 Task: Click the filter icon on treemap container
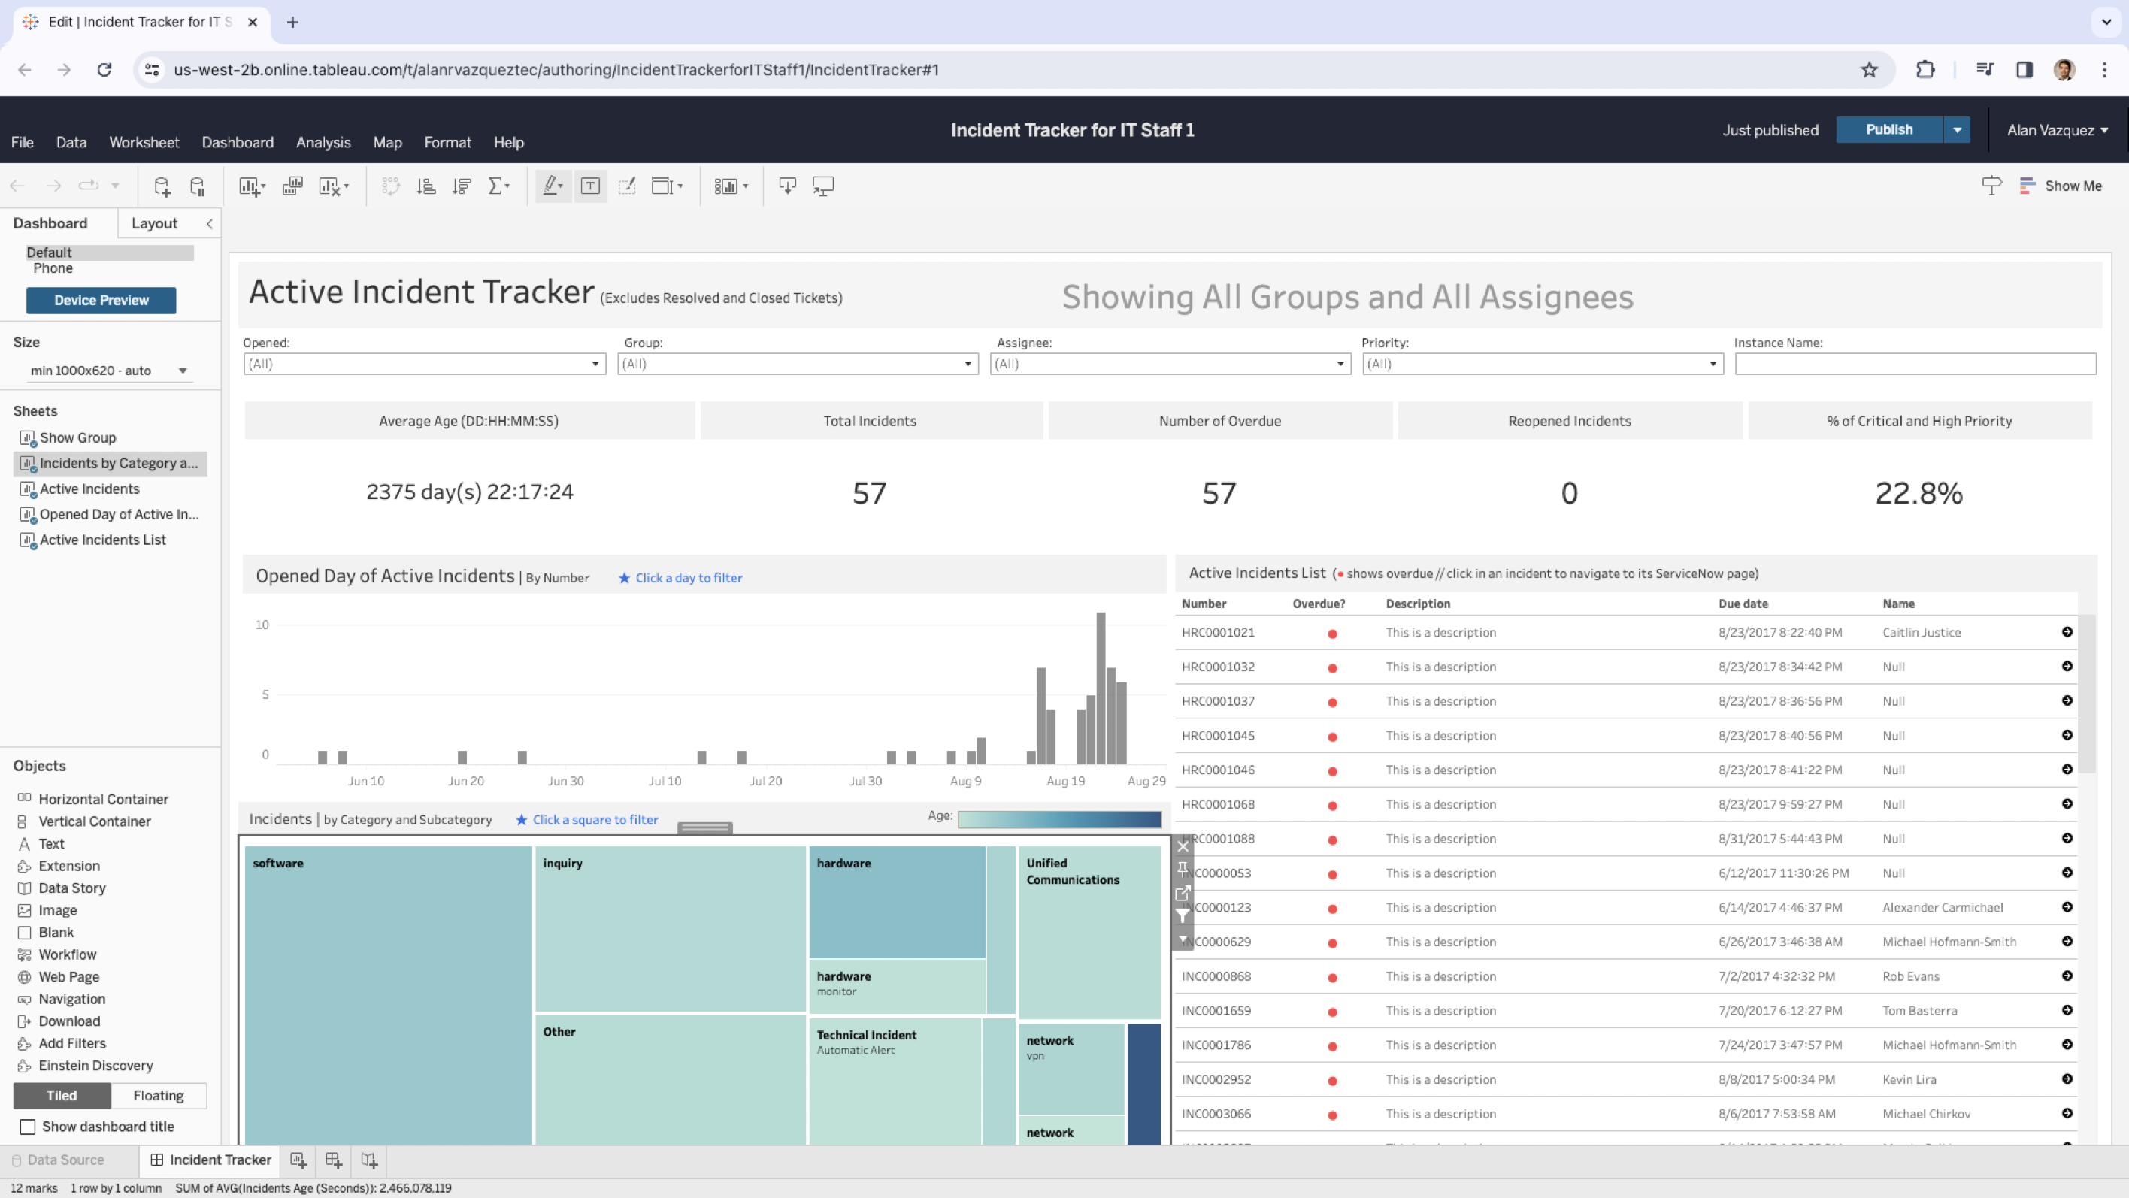coord(1183,915)
